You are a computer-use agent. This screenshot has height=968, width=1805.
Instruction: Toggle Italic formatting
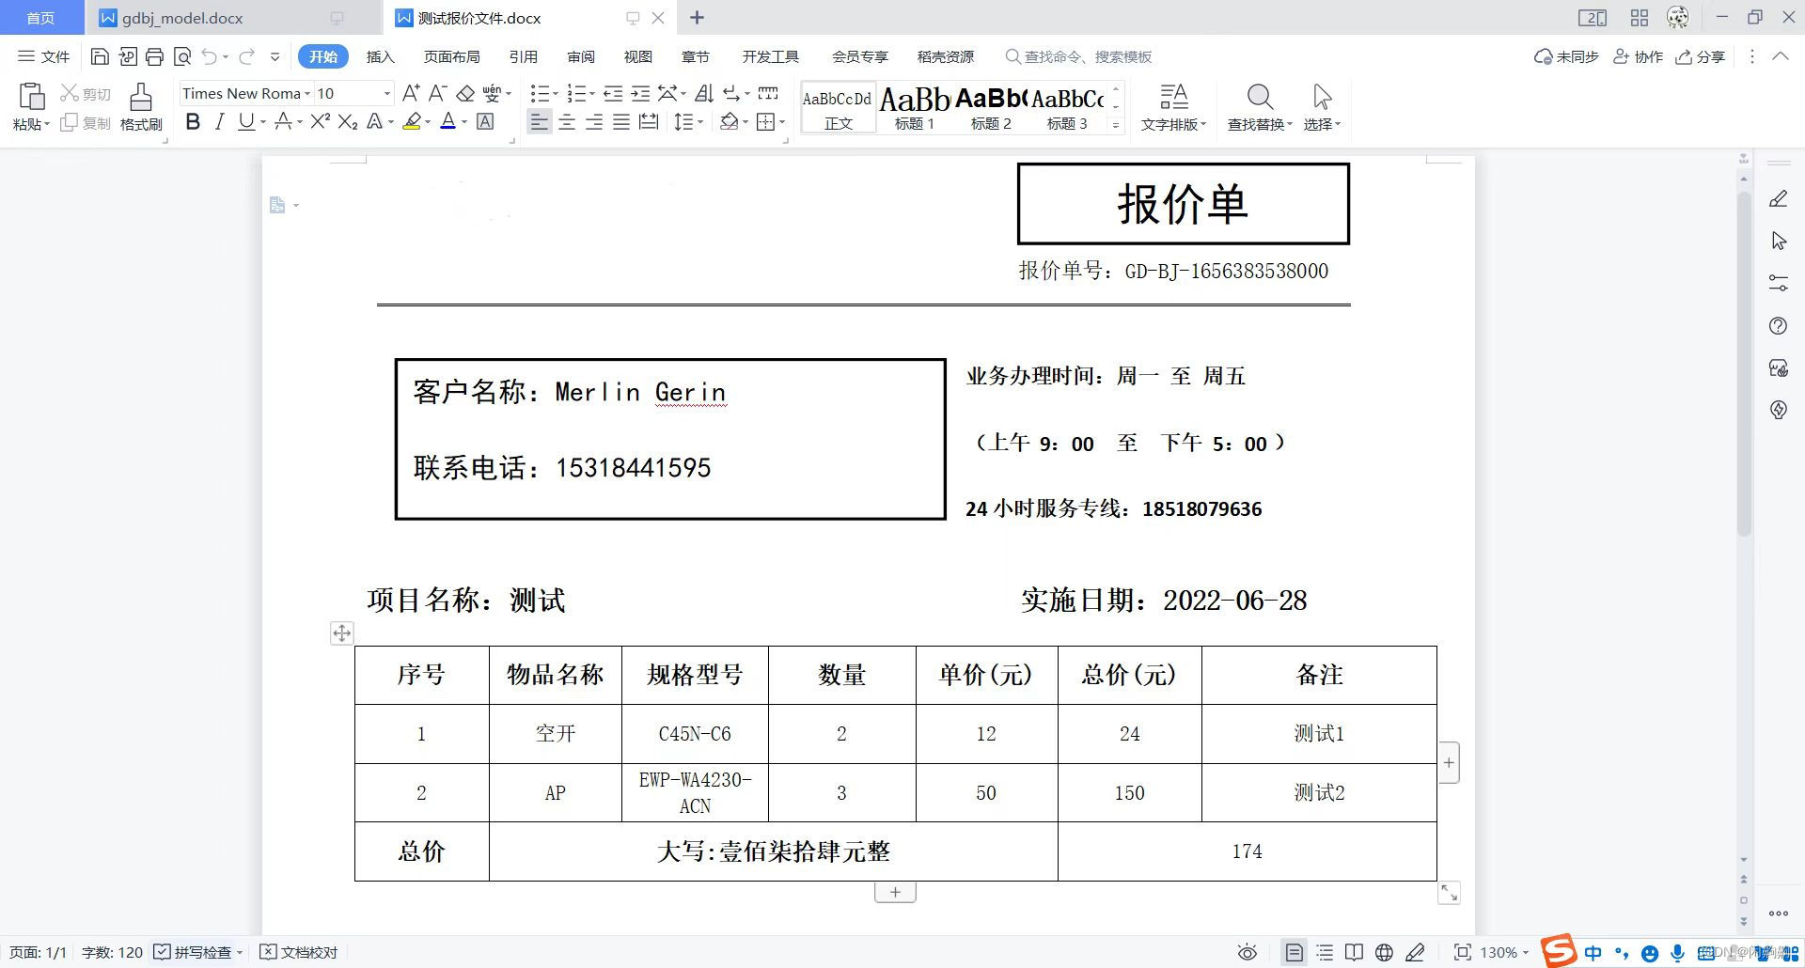click(x=219, y=121)
